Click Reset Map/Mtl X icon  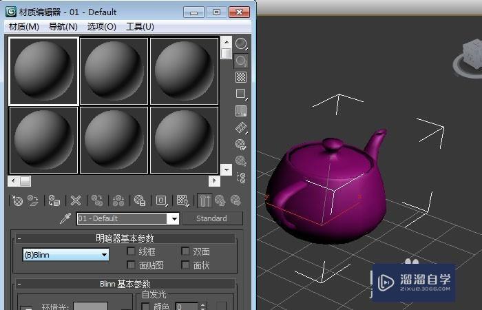(x=75, y=200)
